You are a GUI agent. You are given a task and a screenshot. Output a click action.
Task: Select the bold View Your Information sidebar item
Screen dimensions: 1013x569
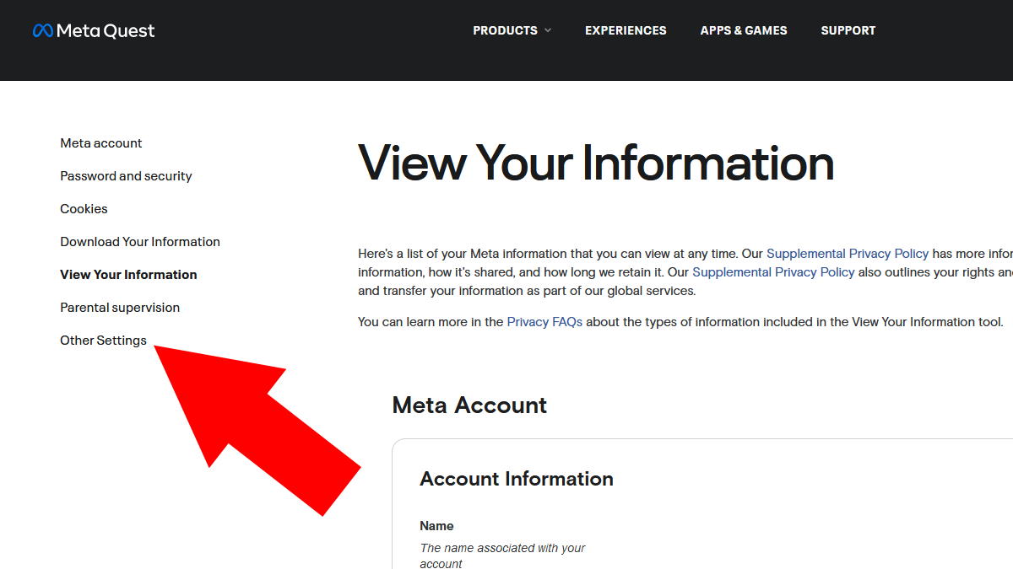(128, 275)
